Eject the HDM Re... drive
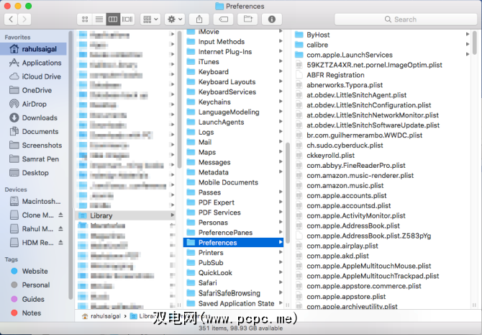 (x=61, y=243)
